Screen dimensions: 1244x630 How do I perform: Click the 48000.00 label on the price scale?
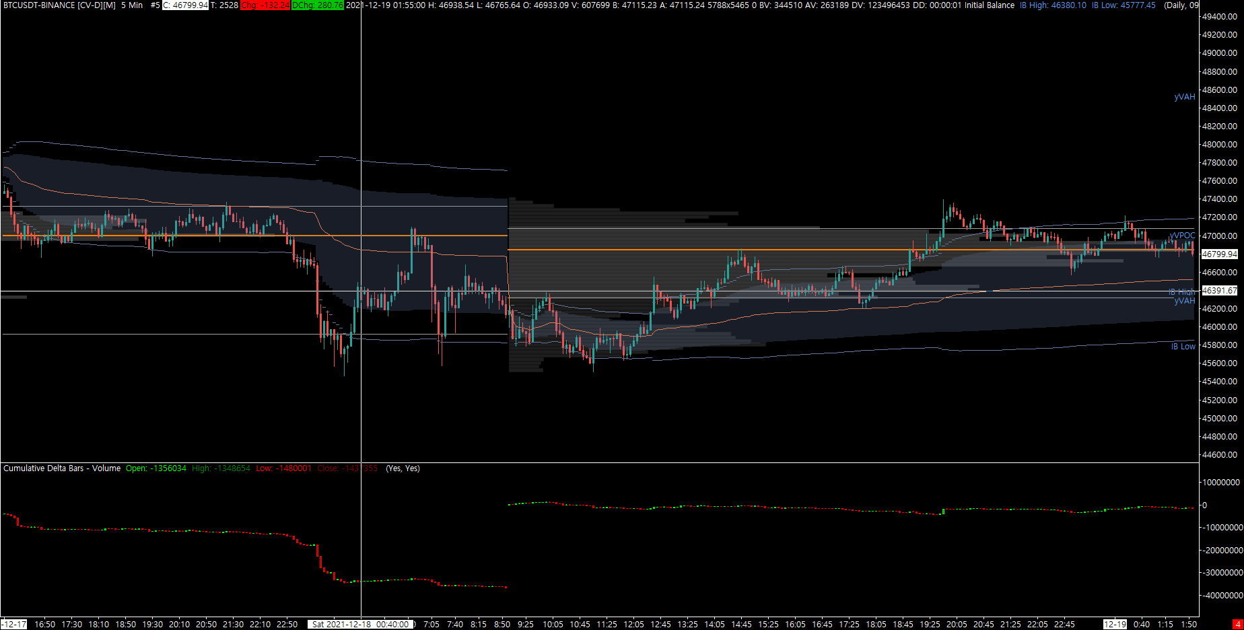click(1220, 145)
